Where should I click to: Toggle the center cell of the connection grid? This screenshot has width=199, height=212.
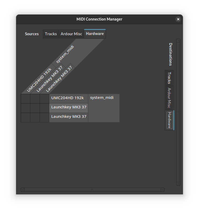pos(35,108)
